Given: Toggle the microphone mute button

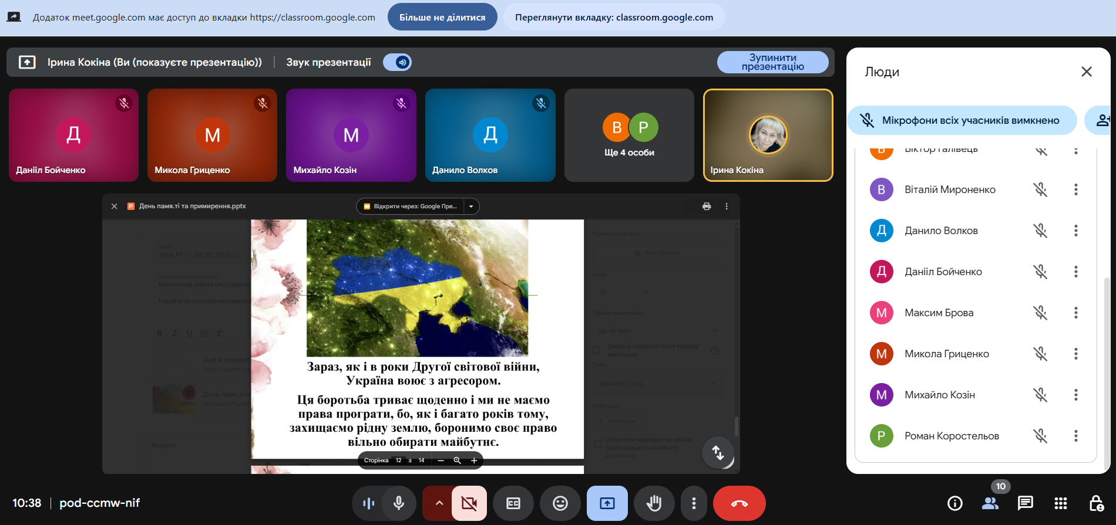Looking at the screenshot, I should (399, 503).
